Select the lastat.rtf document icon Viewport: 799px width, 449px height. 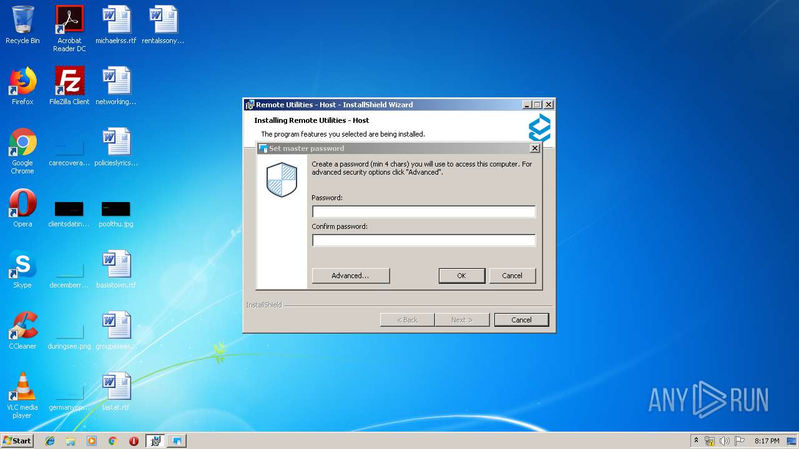point(116,392)
